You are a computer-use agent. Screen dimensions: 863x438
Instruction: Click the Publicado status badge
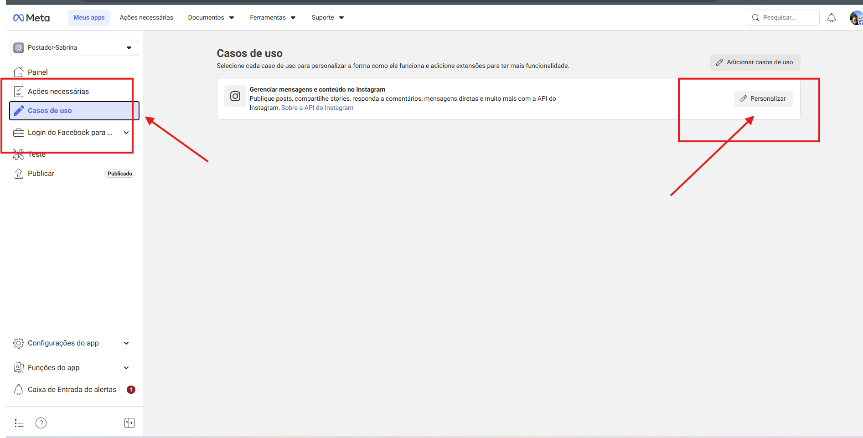point(120,174)
